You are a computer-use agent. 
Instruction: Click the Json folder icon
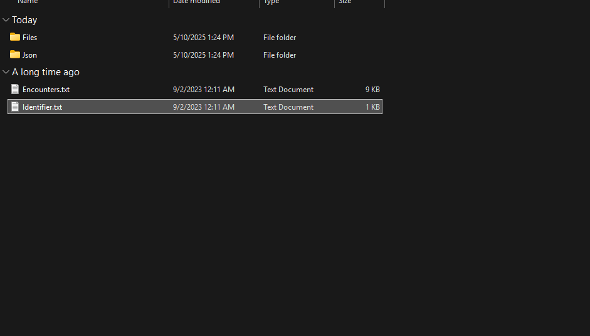15,55
